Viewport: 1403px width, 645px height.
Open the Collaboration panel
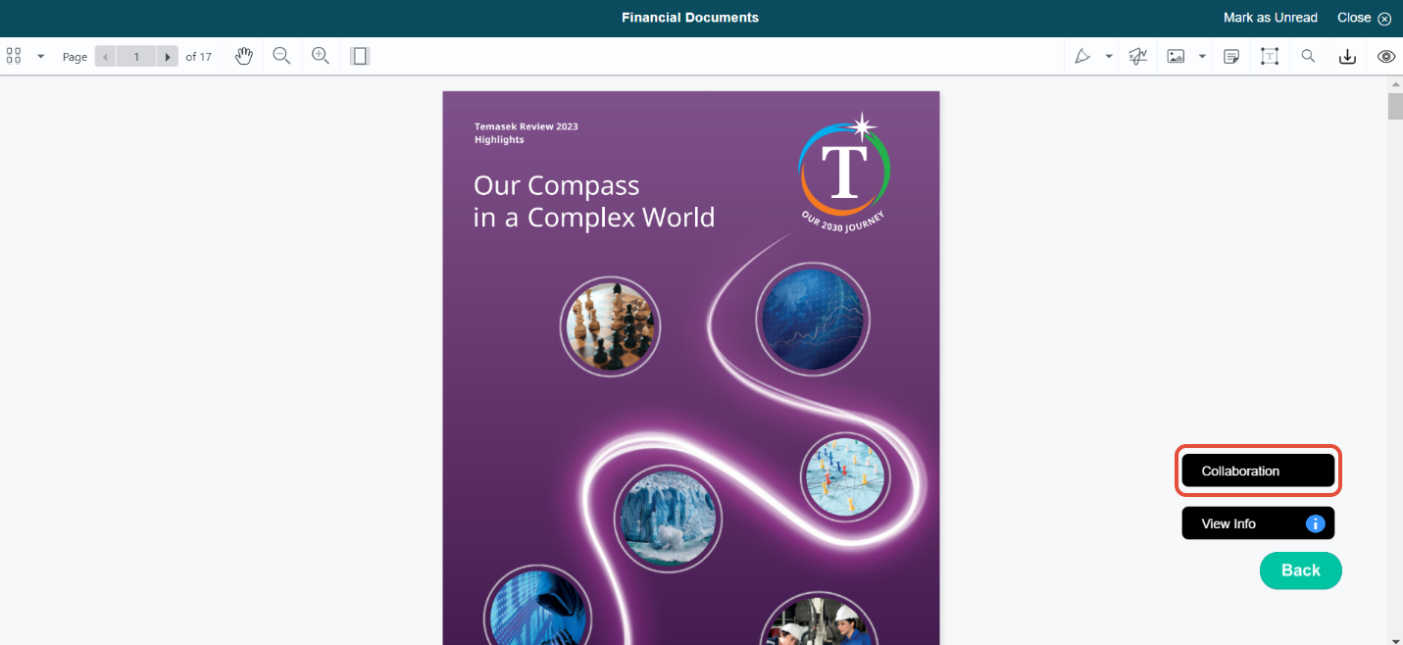pyautogui.click(x=1258, y=471)
